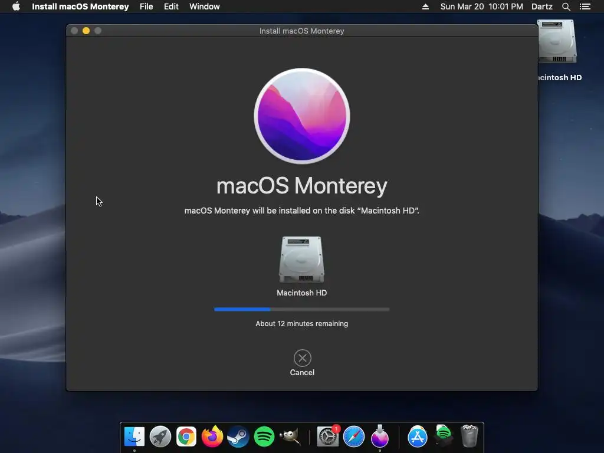Open Notification Center list icon
This screenshot has height=453, width=604.
pos(585,6)
